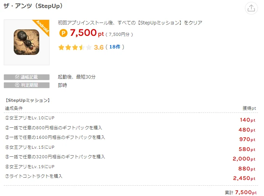Image resolution: width=264 pixels, height=196 pixels.
Task: Click the 通帳記載 gray label
Action: (x=27, y=77)
